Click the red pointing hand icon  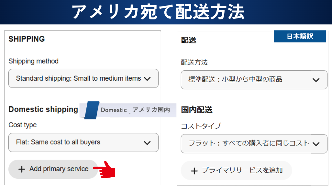pos(105,169)
